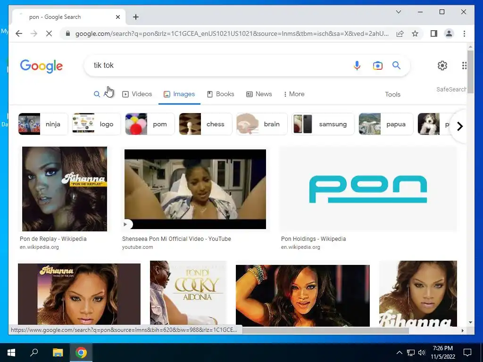View site info via the padlock icon
This screenshot has height=362, width=483.
(x=68, y=33)
